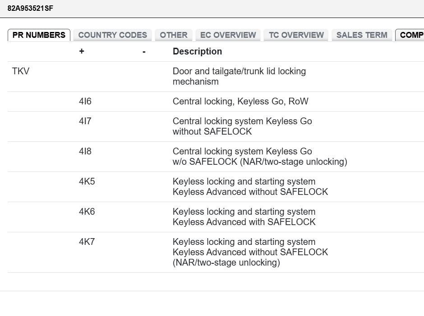Click the Keyless Go w/o SAFELOCK NAR description
This screenshot has width=424, height=316.
click(260, 157)
